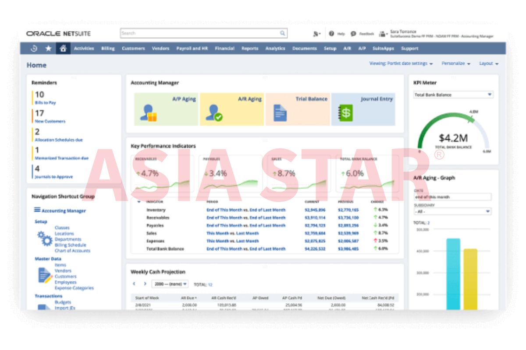
Task: Open the SuiteApps menu
Action: pos(384,49)
